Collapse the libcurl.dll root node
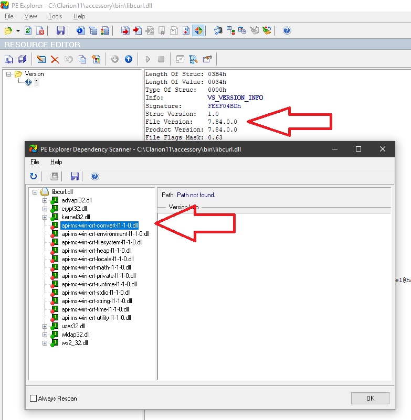411x420 pixels. pyautogui.click(x=35, y=192)
